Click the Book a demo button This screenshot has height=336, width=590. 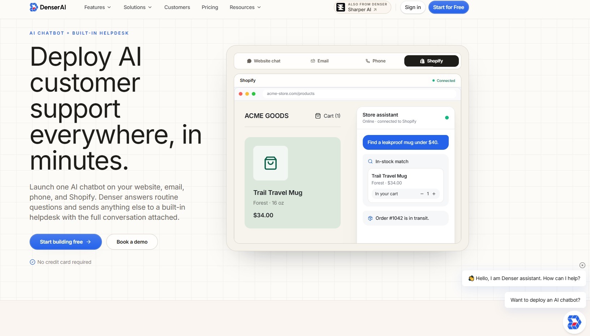coord(132,242)
